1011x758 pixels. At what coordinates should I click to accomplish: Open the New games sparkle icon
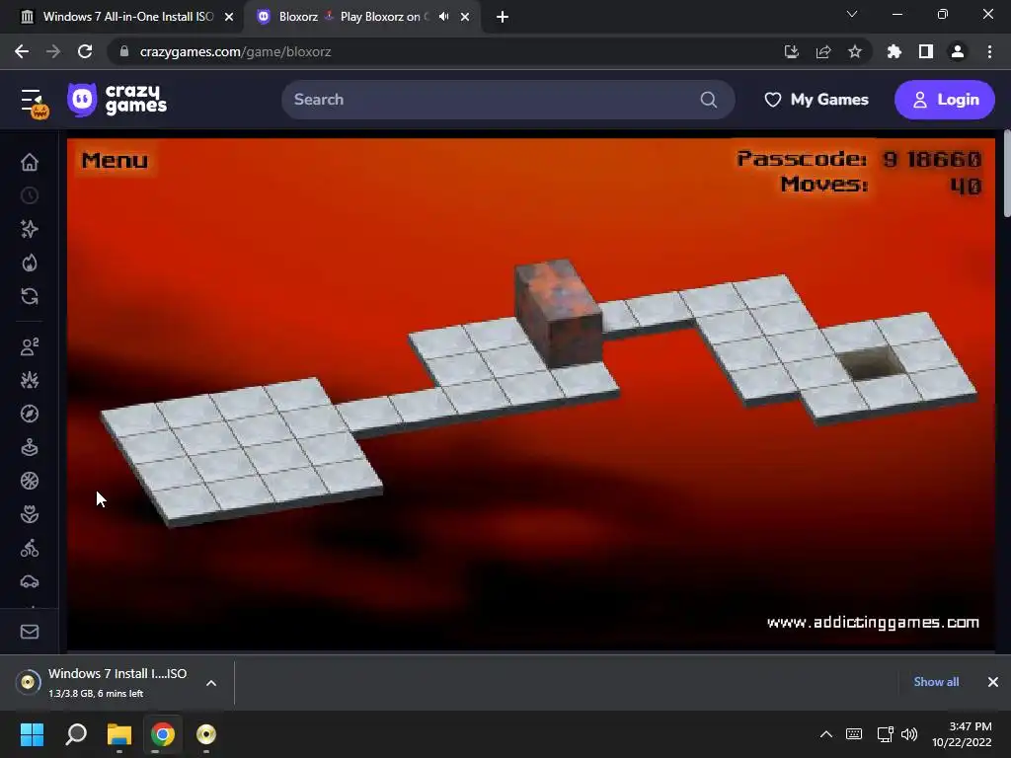coord(30,229)
